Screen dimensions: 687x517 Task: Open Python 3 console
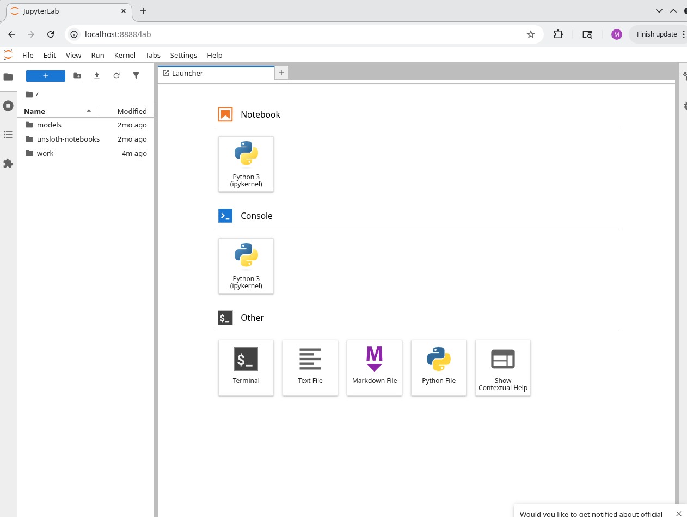[x=246, y=265]
